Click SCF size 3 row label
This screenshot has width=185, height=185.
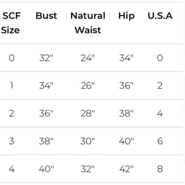(x=11, y=141)
